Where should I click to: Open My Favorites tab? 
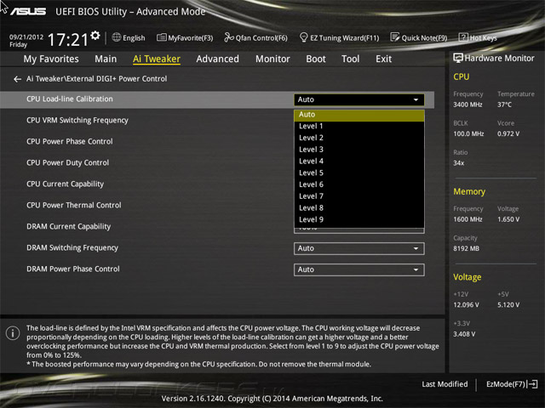click(x=51, y=59)
